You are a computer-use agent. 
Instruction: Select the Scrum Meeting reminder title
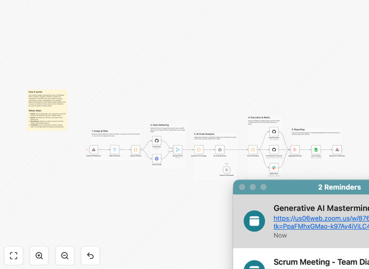pyautogui.click(x=321, y=262)
